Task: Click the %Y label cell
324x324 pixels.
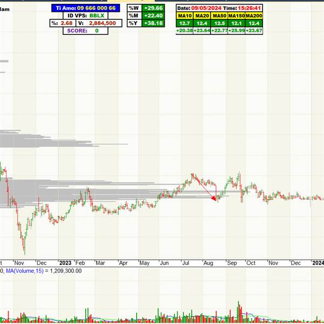Action: point(134,23)
